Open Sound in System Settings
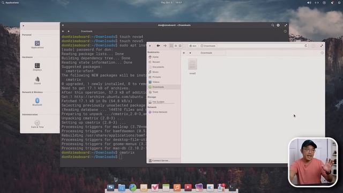The height and width of the screenshot is (193, 343). click(x=37, y=80)
